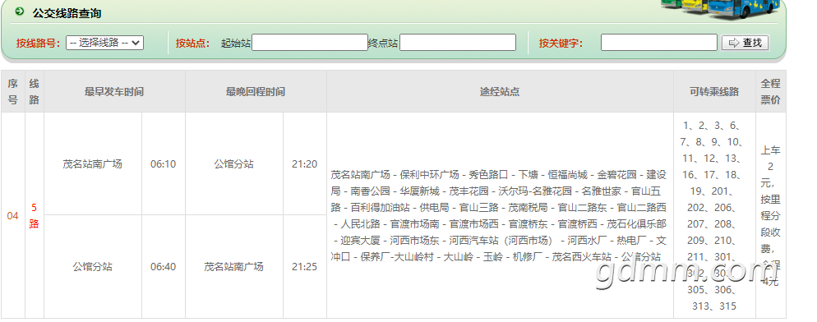Click the 可转乘线路 column header
Screen dimensions: 817x322
[x=714, y=92]
